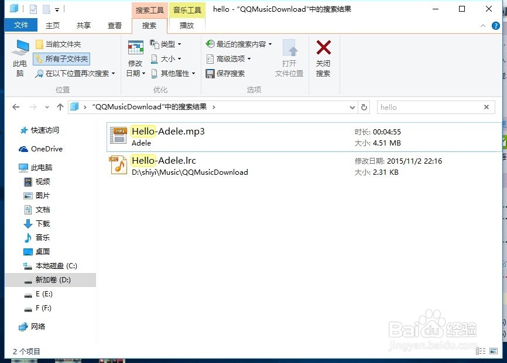Go up to the parent folder
Screen dimensions: 507x363
60,107
